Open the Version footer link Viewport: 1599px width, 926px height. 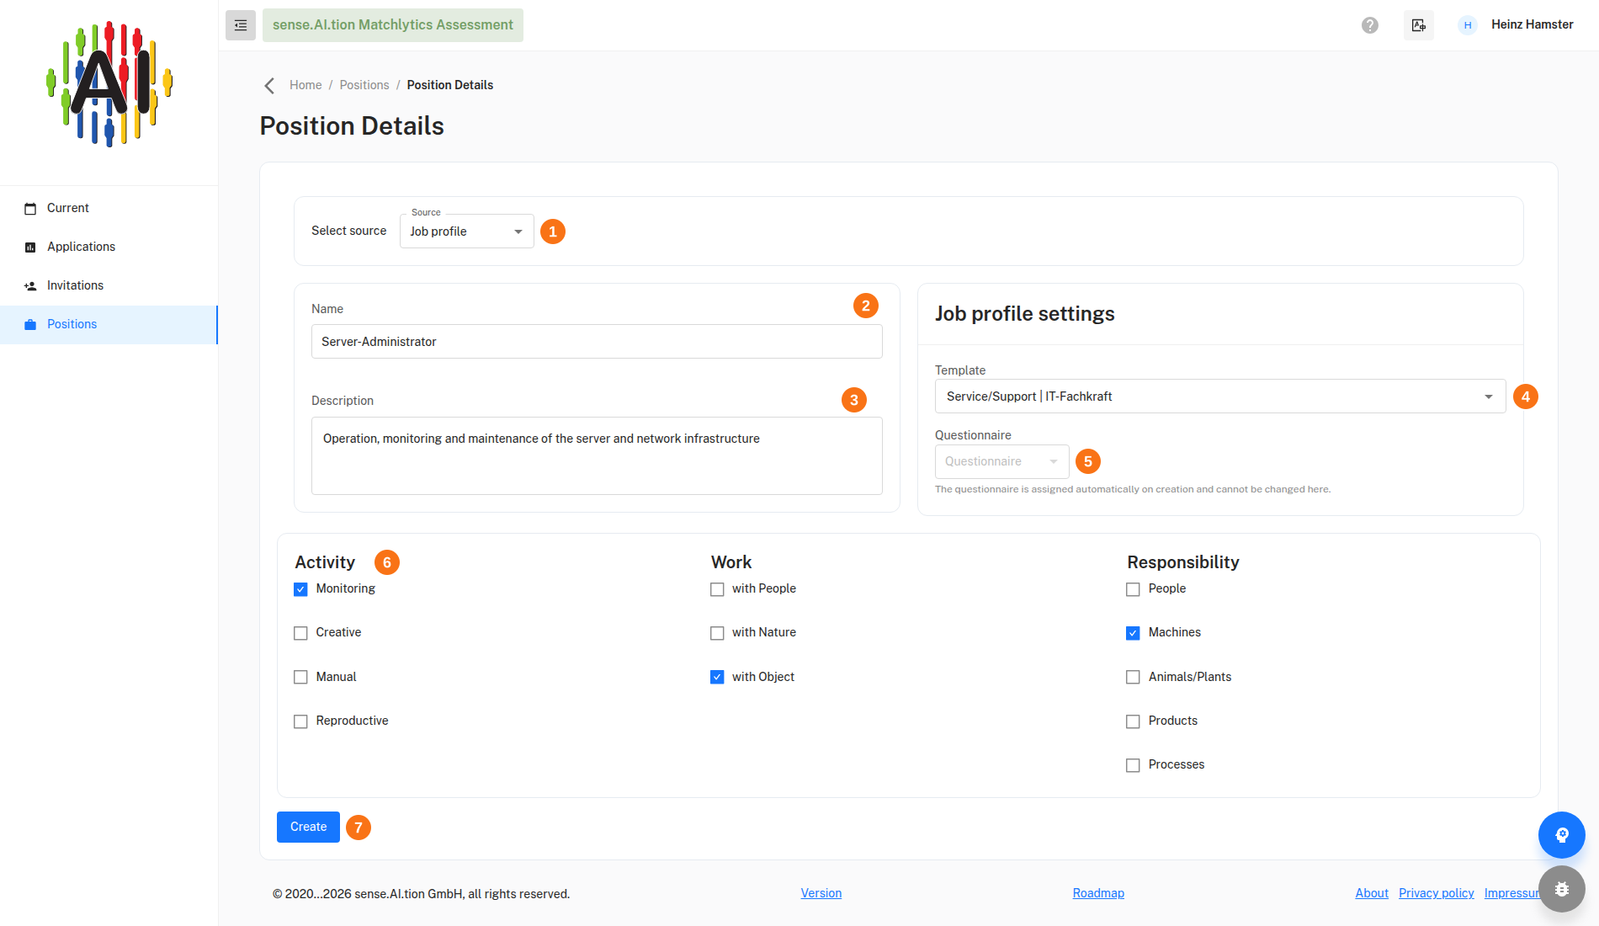(x=821, y=893)
